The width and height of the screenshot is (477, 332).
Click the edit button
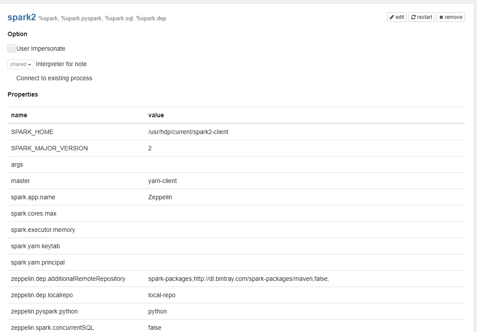tap(396, 17)
